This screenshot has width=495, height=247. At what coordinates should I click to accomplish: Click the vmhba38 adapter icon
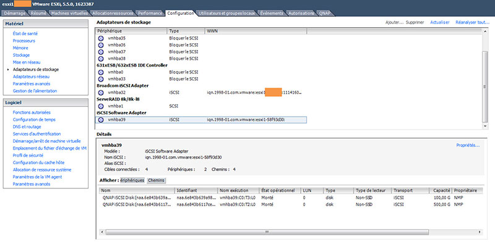101,59
